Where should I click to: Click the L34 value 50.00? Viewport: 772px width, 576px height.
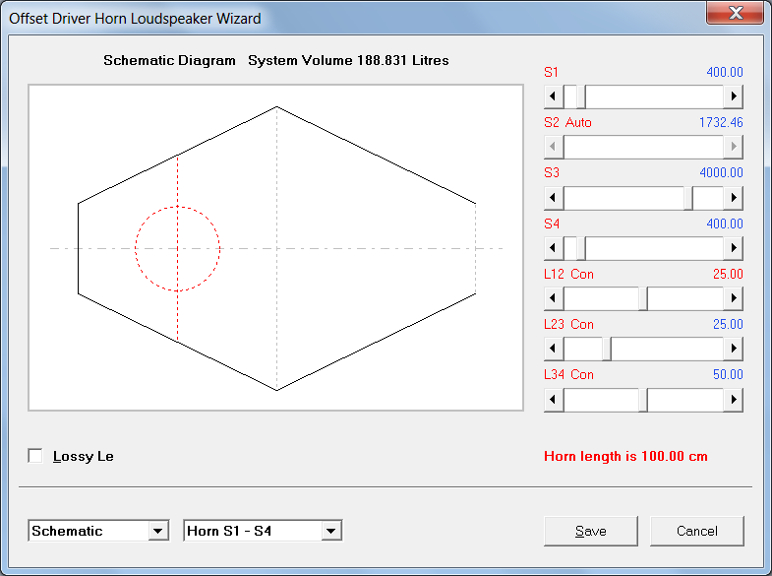(x=728, y=374)
